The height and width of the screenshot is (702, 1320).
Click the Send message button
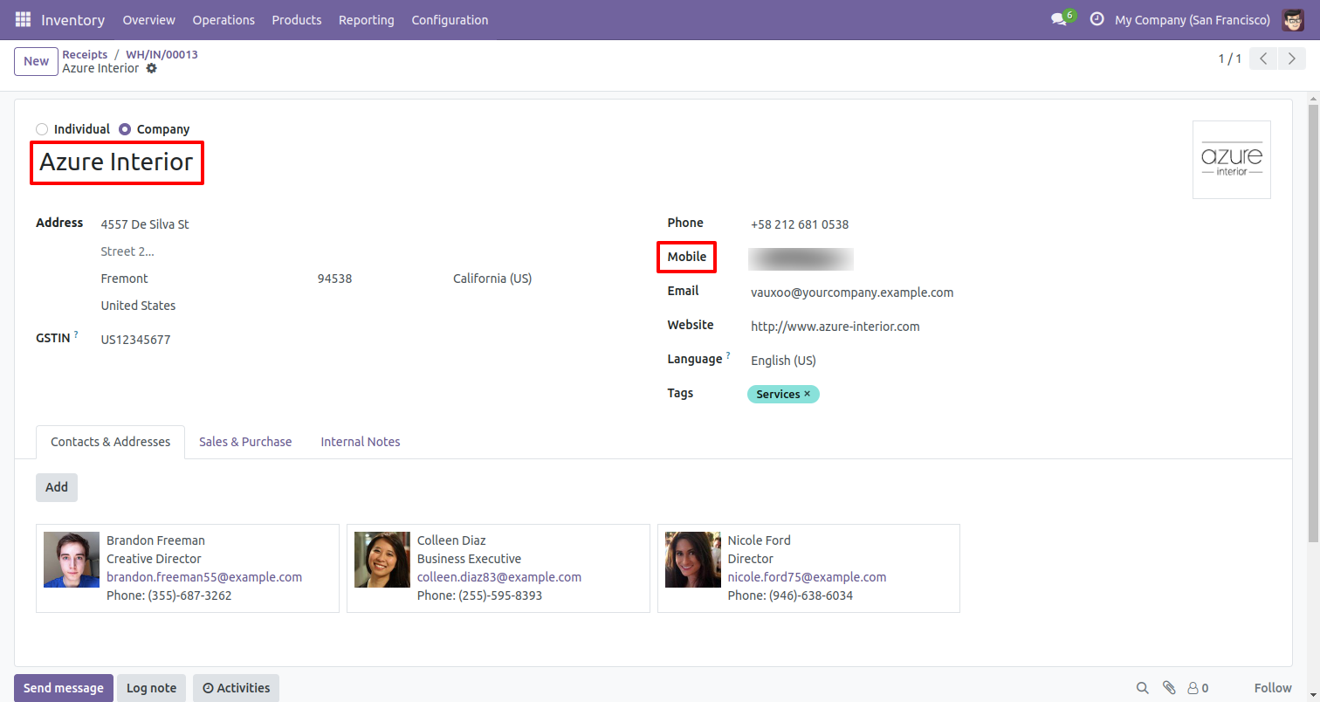click(64, 688)
